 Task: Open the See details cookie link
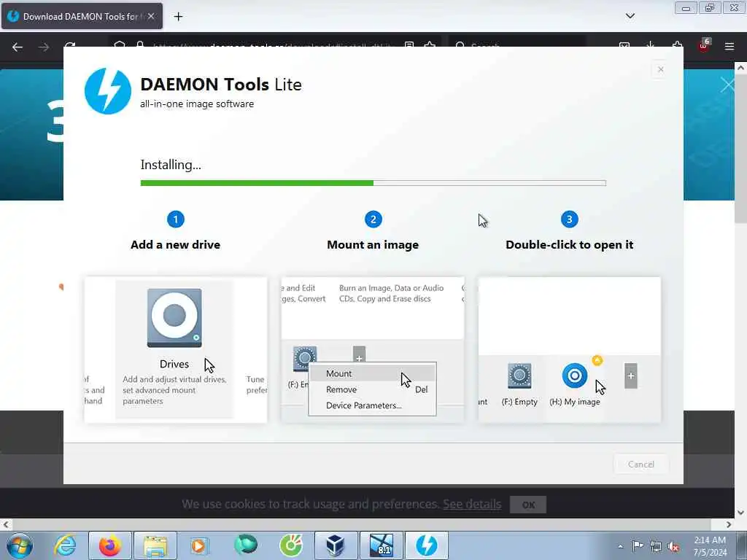[x=472, y=504]
